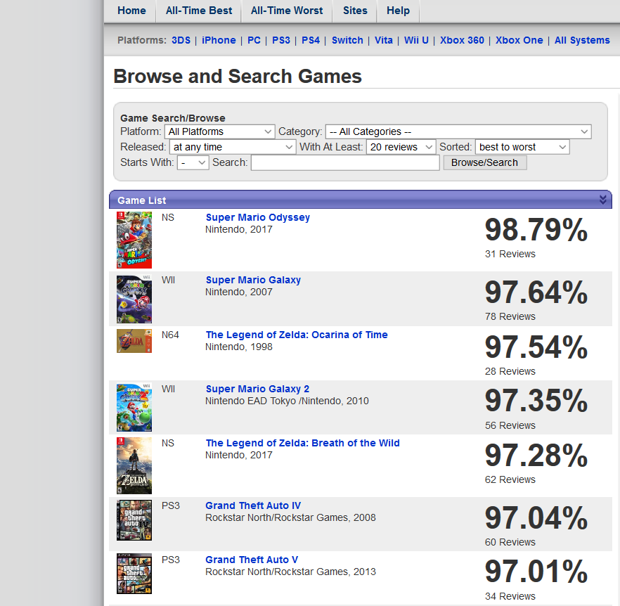Select the Switch platform link
The width and height of the screenshot is (620, 606).
(347, 40)
